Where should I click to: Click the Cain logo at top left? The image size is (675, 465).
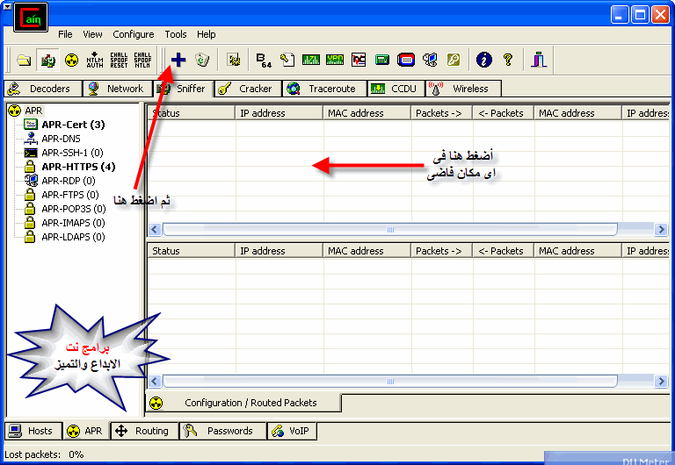pyautogui.click(x=31, y=18)
